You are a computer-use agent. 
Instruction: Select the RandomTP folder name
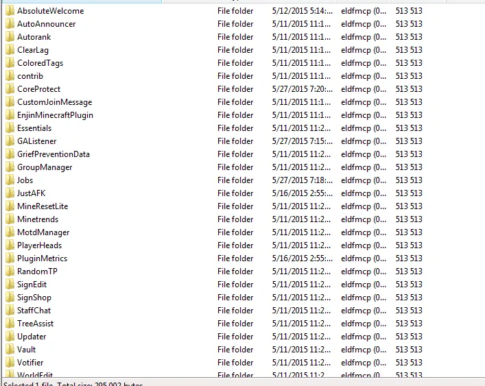[37, 271]
